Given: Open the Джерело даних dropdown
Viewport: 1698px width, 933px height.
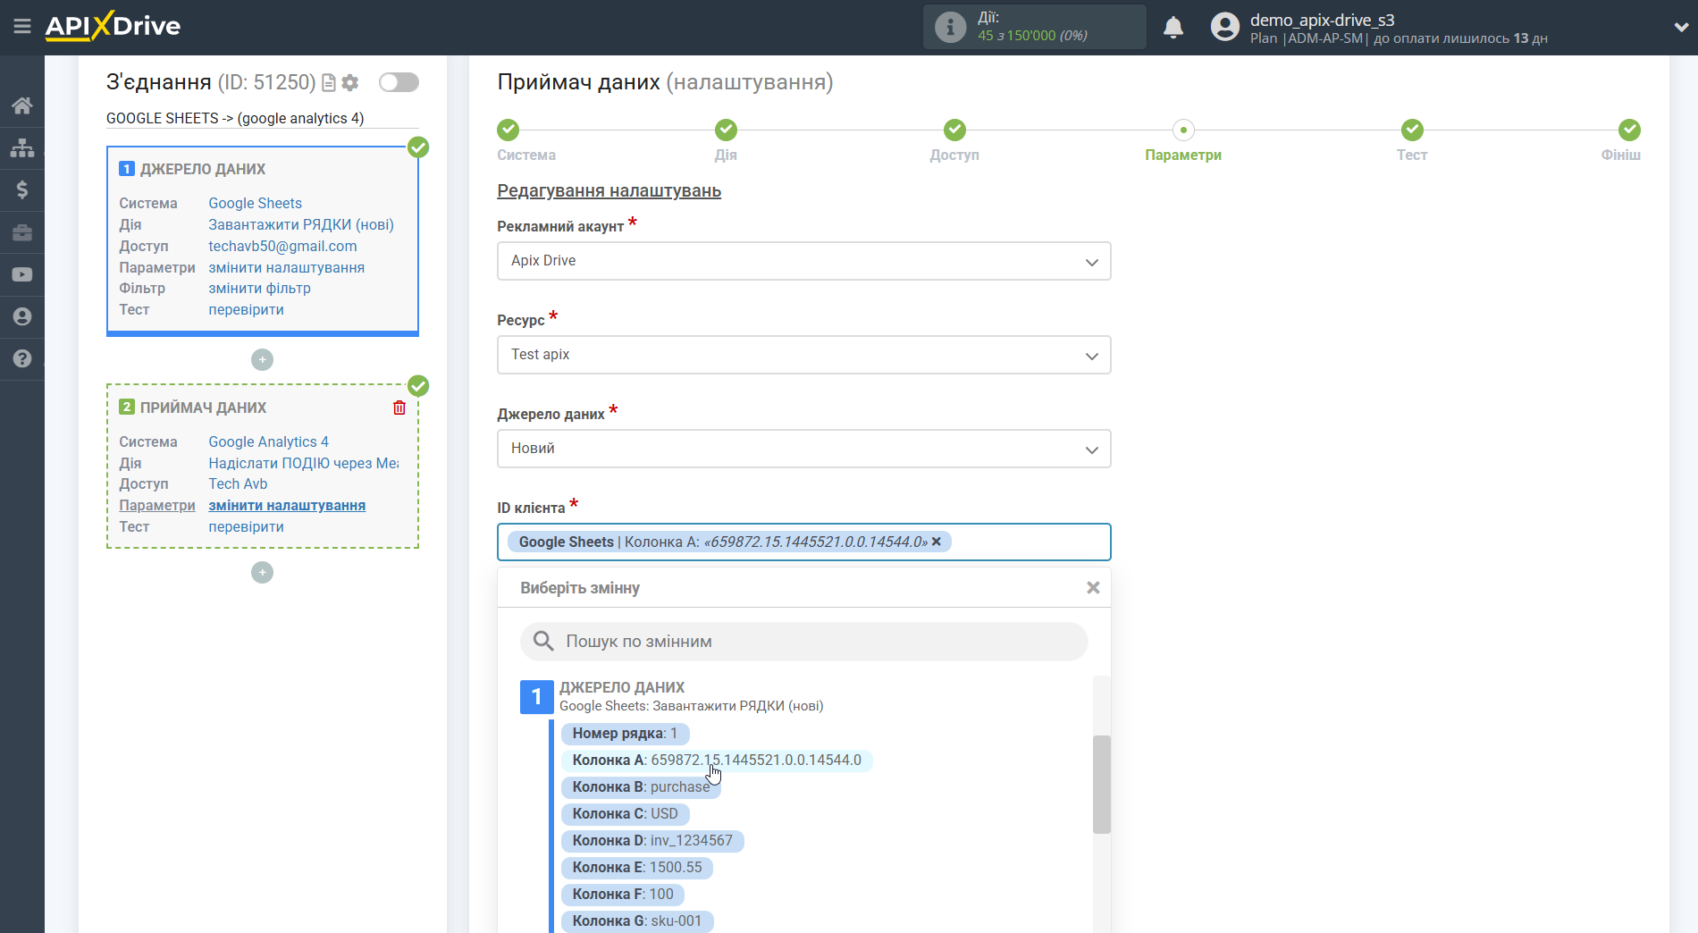Looking at the screenshot, I should point(803,449).
